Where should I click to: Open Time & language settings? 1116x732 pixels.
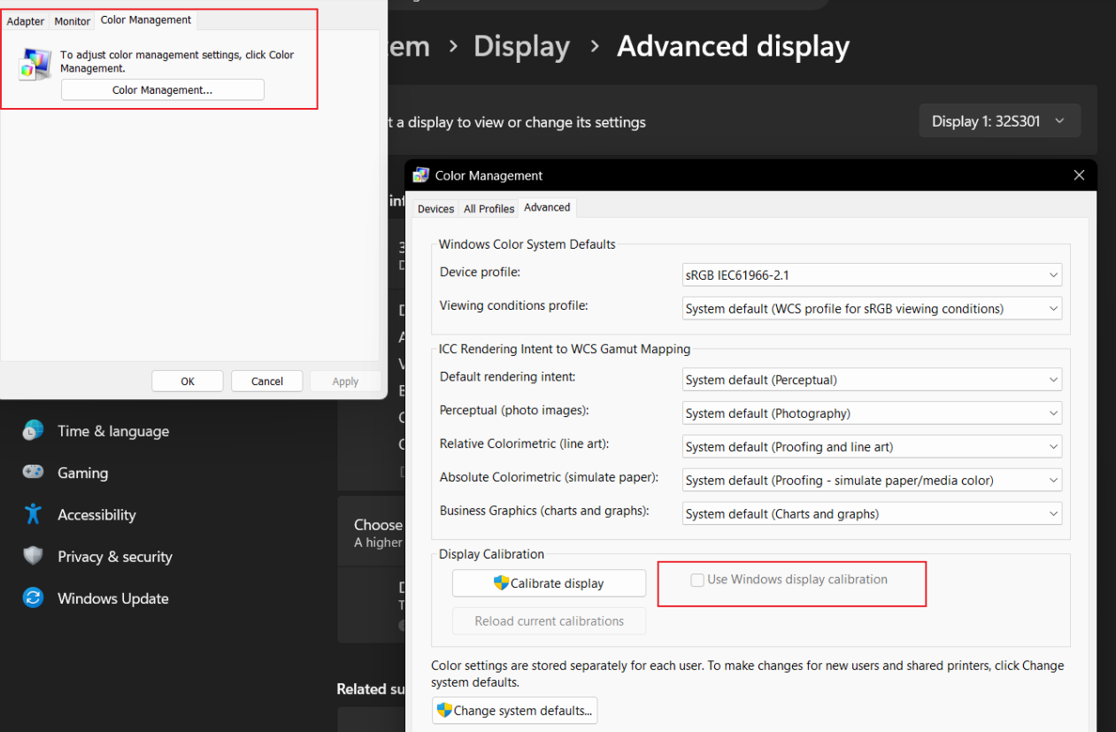(113, 431)
